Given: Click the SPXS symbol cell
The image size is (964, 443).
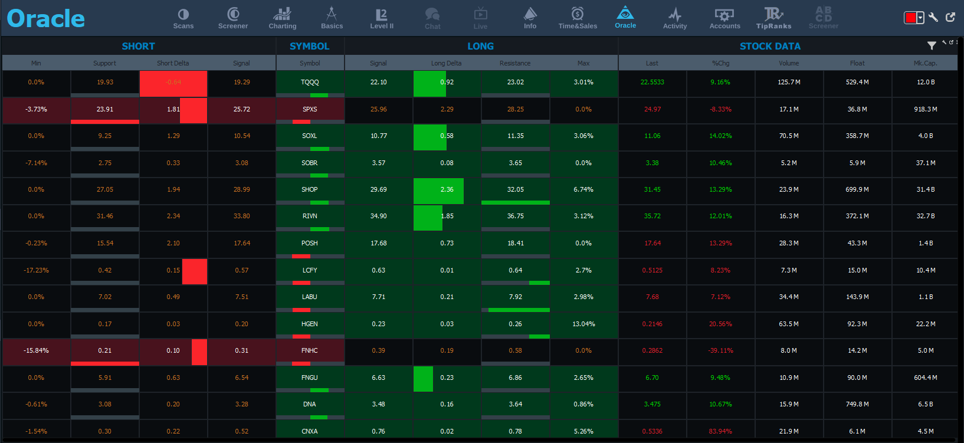Looking at the screenshot, I should [x=310, y=109].
